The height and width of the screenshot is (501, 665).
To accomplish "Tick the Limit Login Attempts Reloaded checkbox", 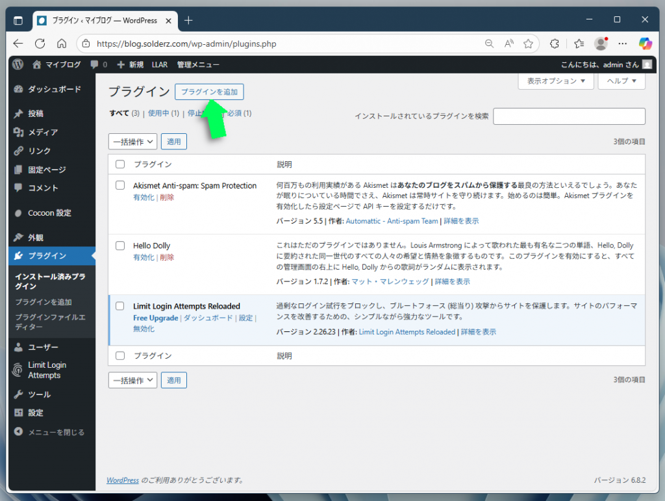I will pyautogui.click(x=120, y=306).
